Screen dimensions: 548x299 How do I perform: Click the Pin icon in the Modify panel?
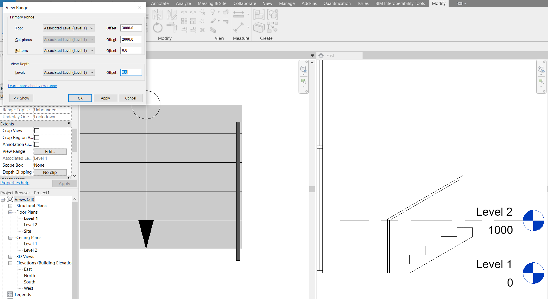pos(202,21)
